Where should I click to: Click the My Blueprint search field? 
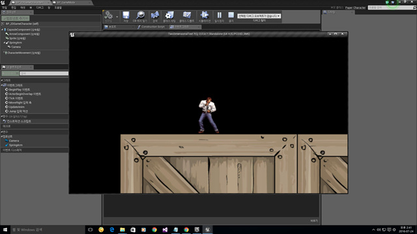(44, 73)
